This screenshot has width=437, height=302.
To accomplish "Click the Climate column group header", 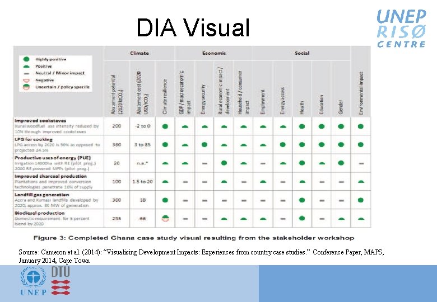I will [140, 53].
